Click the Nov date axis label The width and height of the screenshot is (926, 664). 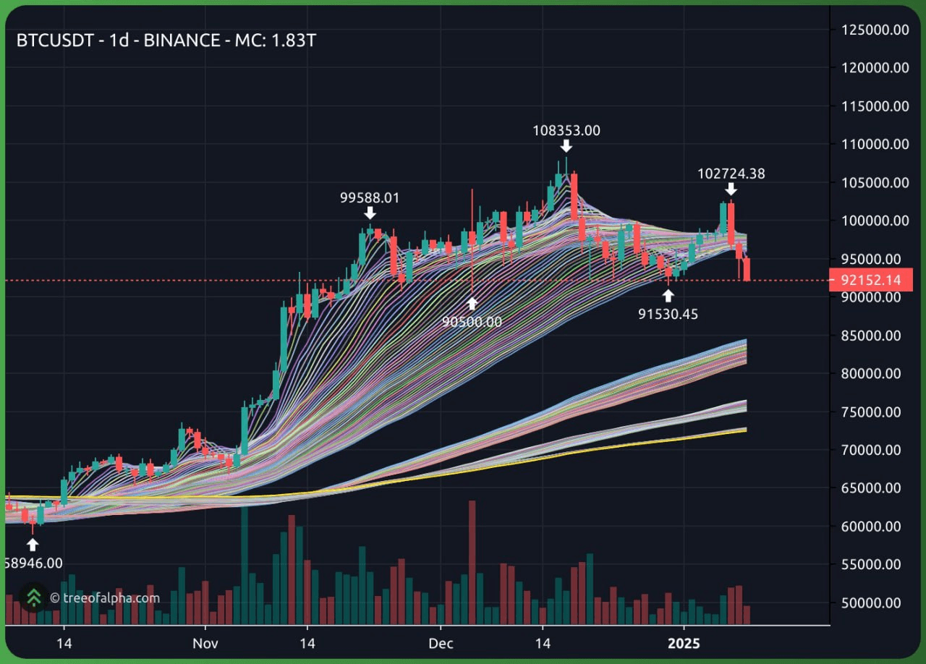(x=205, y=643)
